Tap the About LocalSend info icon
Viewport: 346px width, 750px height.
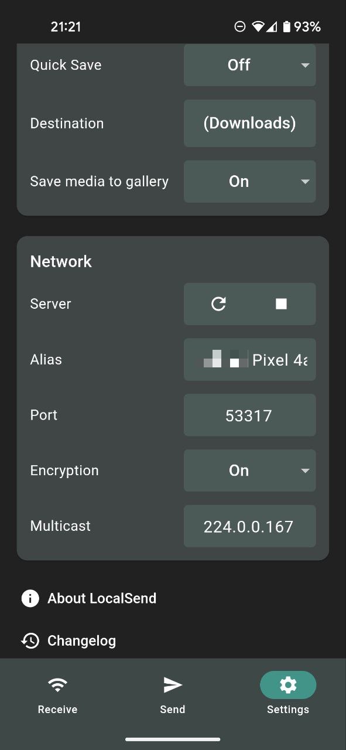coord(29,598)
